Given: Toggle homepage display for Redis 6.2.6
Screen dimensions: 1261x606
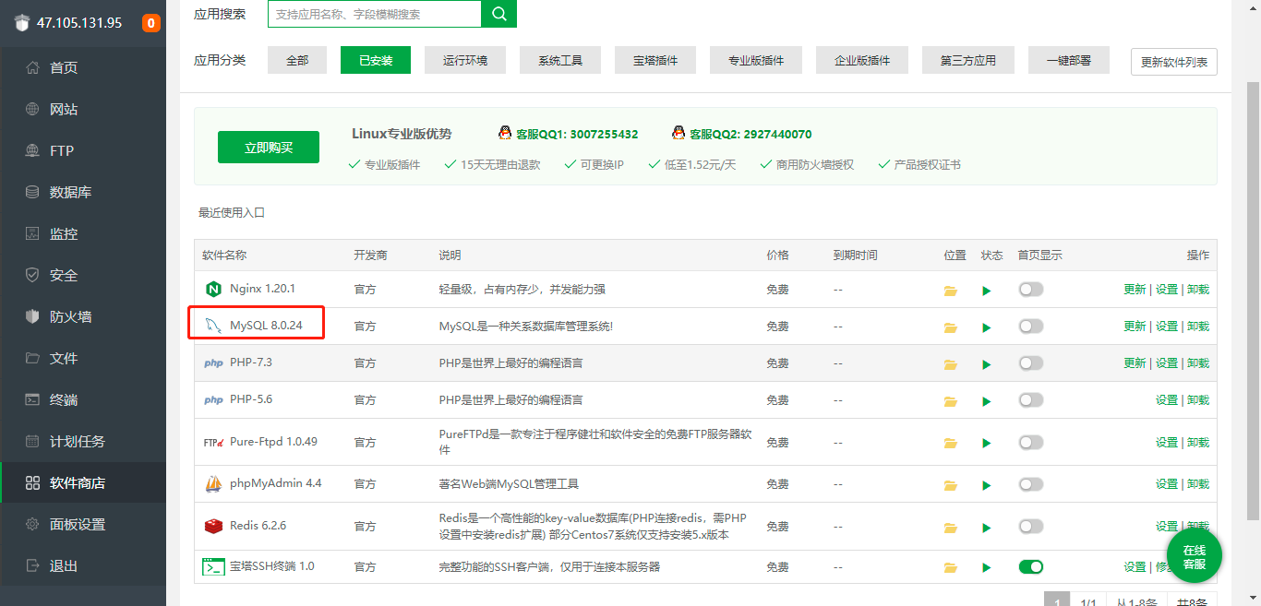Looking at the screenshot, I should point(1031,527).
